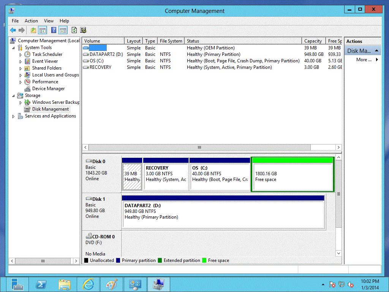Open the Action menu
The height and width of the screenshot is (292, 389).
pos(31,21)
